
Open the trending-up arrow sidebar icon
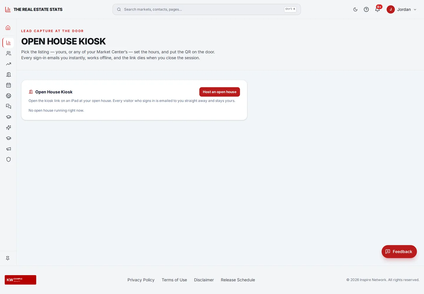9,64
